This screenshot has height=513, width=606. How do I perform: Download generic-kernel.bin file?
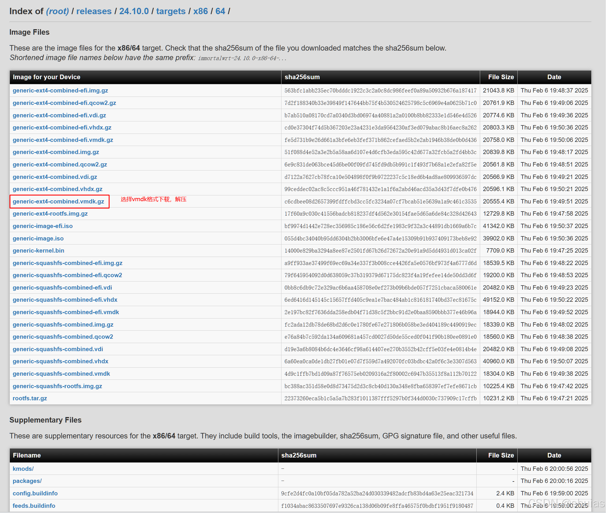(38, 250)
